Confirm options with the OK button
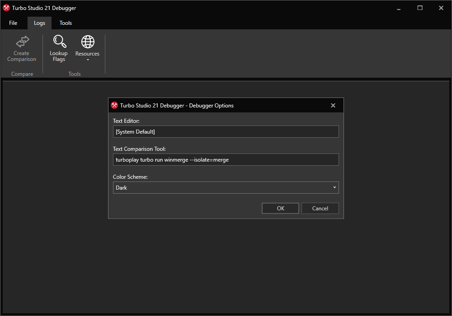The image size is (452, 316). click(280, 208)
